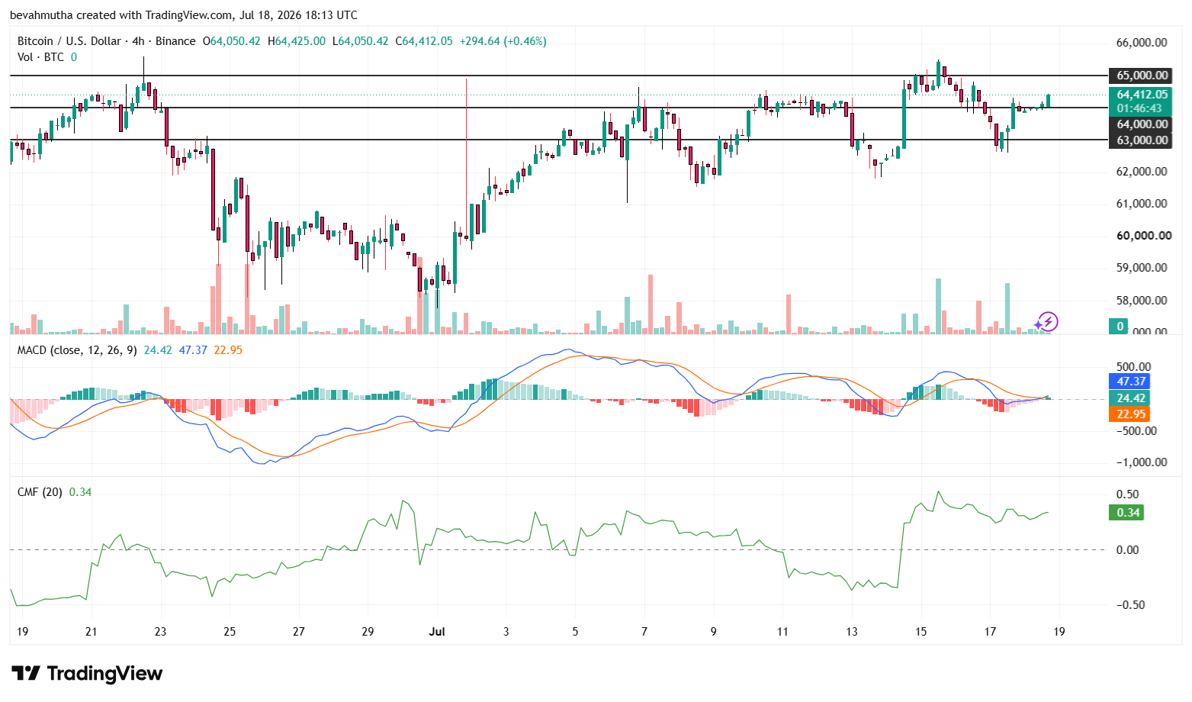Click the chart attribution header text
This screenshot has width=1192, height=702.
point(184,15)
